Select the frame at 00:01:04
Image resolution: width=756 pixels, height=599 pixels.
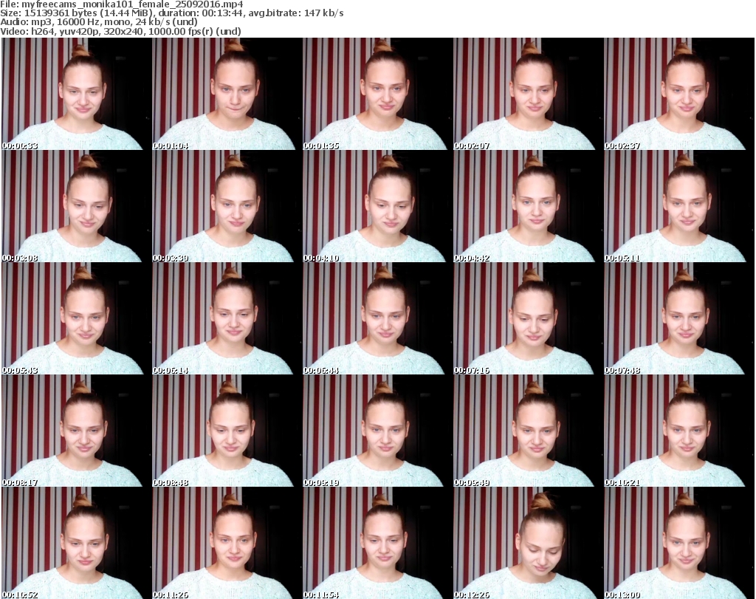coord(227,94)
